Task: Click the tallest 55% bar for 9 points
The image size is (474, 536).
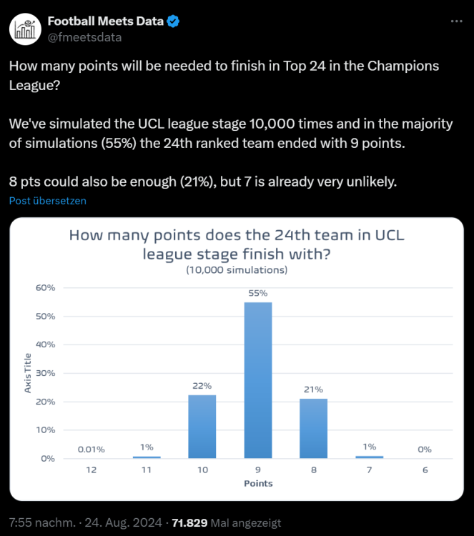Action: point(258,379)
